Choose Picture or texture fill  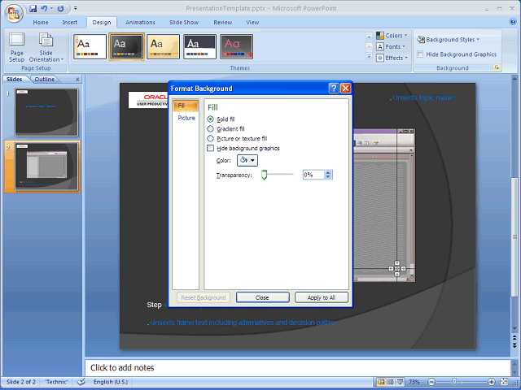[210, 138]
